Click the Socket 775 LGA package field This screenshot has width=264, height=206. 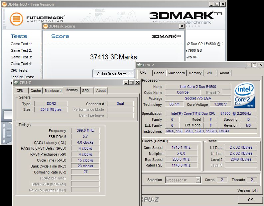[198, 98]
